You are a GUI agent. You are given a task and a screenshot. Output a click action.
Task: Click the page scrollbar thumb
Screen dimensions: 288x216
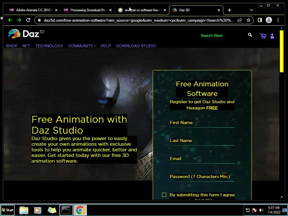tap(282, 51)
